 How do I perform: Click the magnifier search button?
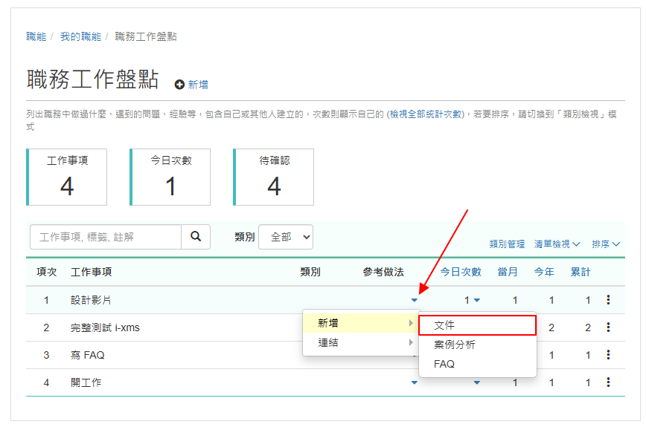point(196,237)
